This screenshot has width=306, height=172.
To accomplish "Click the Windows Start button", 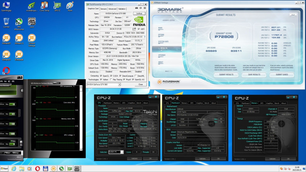I will pyautogui.click(x=4, y=169).
